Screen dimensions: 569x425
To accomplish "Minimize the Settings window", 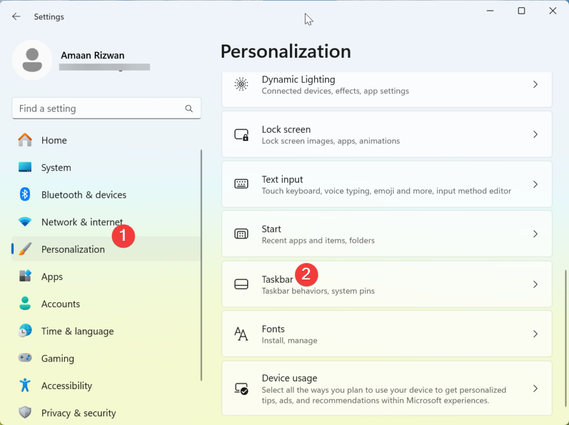I will (x=490, y=11).
